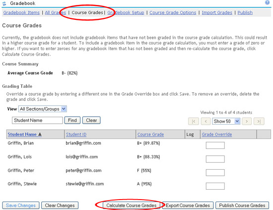Select the ID stewie@griffin.com
Viewport: 273px width, 210px height.
[x=85, y=184]
